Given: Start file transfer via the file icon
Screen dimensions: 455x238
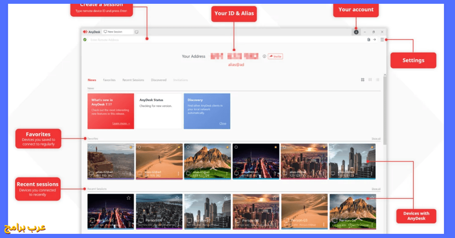Looking at the screenshot, I should click(x=369, y=39).
